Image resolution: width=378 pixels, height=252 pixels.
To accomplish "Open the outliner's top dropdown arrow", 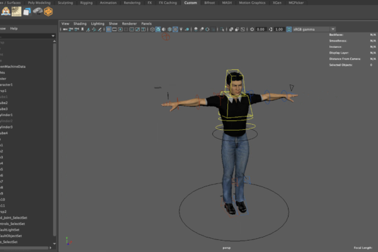I will pos(53,36).
